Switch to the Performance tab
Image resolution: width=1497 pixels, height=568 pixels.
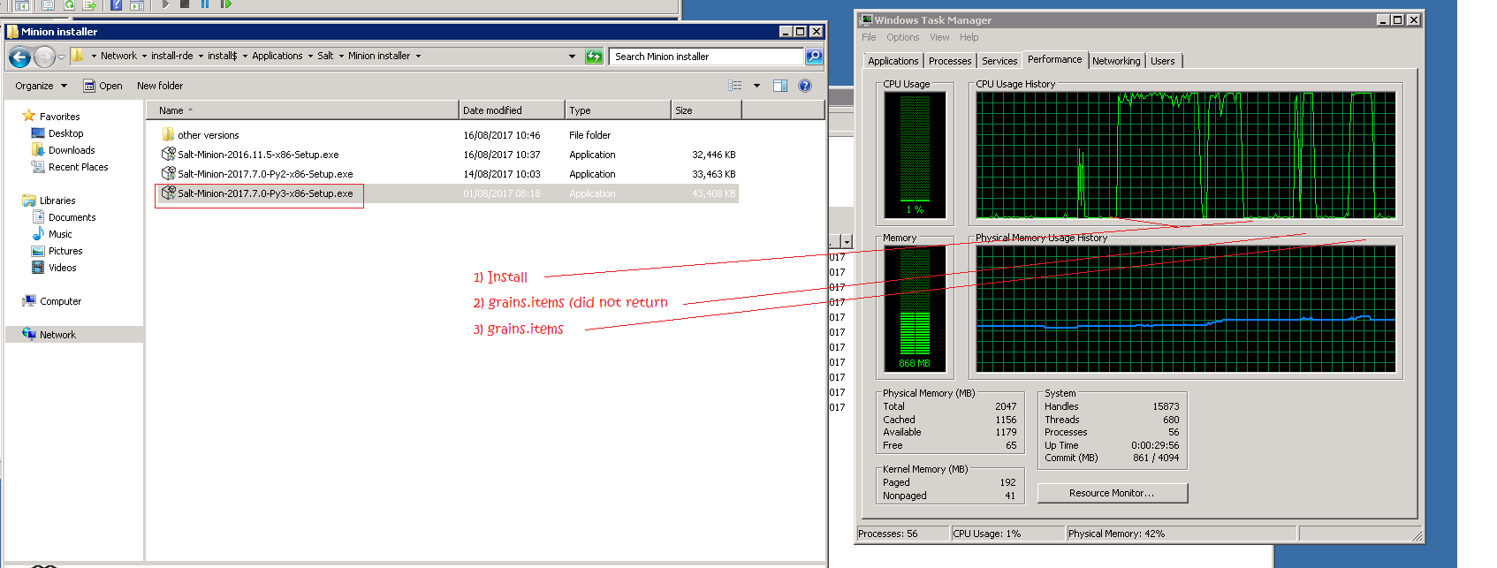[1054, 59]
